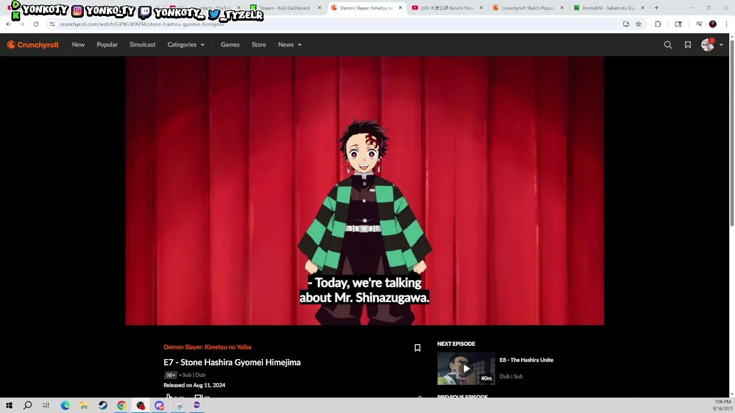Expand the Categories dropdown

pyautogui.click(x=185, y=45)
